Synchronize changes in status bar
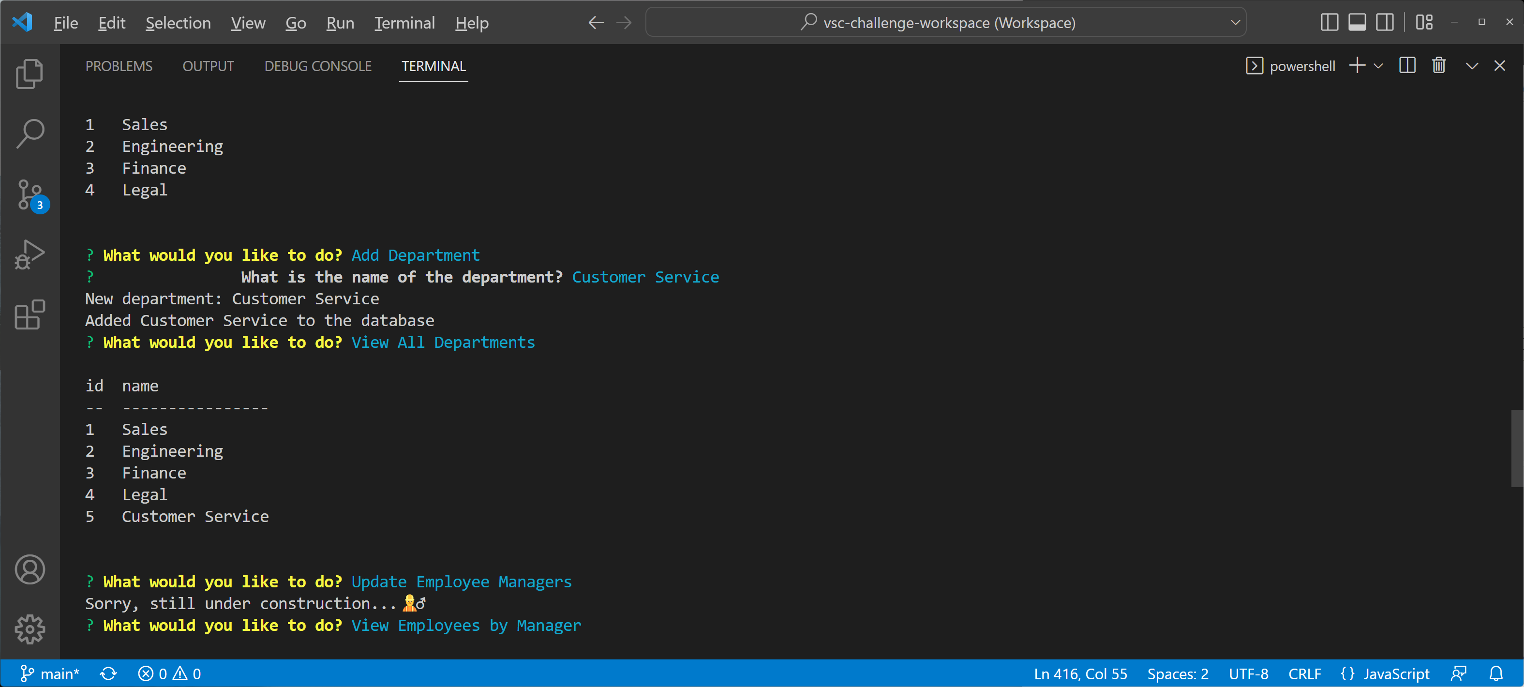This screenshot has height=687, width=1524. pyautogui.click(x=108, y=674)
